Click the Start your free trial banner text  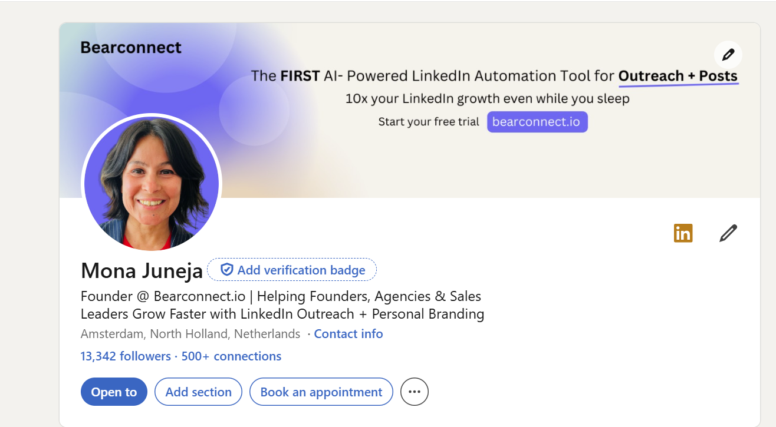[x=429, y=123]
